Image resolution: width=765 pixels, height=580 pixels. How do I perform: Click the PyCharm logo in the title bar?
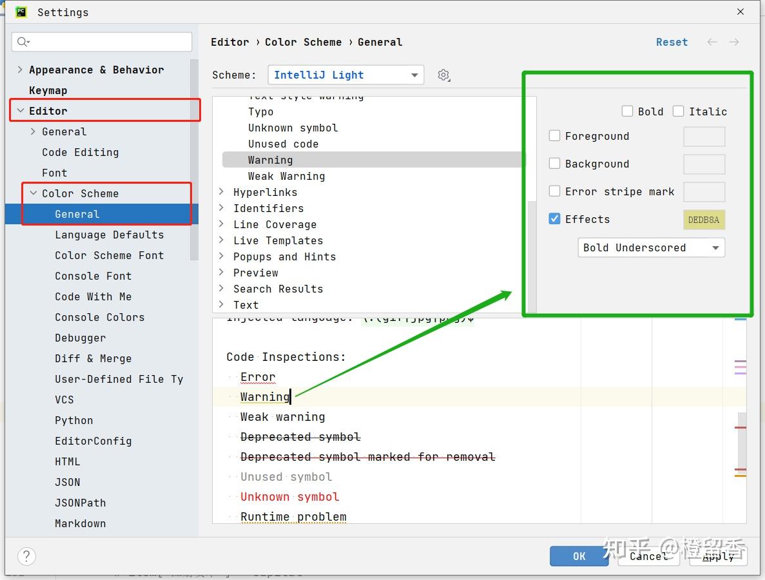pos(21,12)
